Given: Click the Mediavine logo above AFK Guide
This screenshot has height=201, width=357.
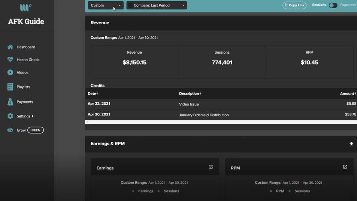Looking at the screenshot, I should [26, 7].
